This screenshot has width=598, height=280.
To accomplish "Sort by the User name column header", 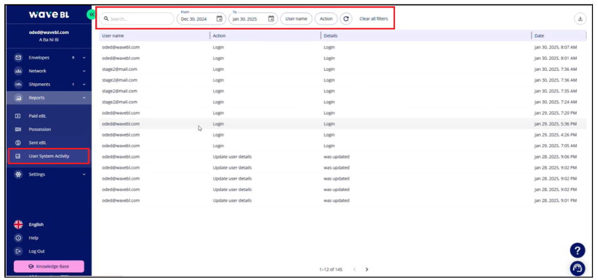I will click(113, 36).
